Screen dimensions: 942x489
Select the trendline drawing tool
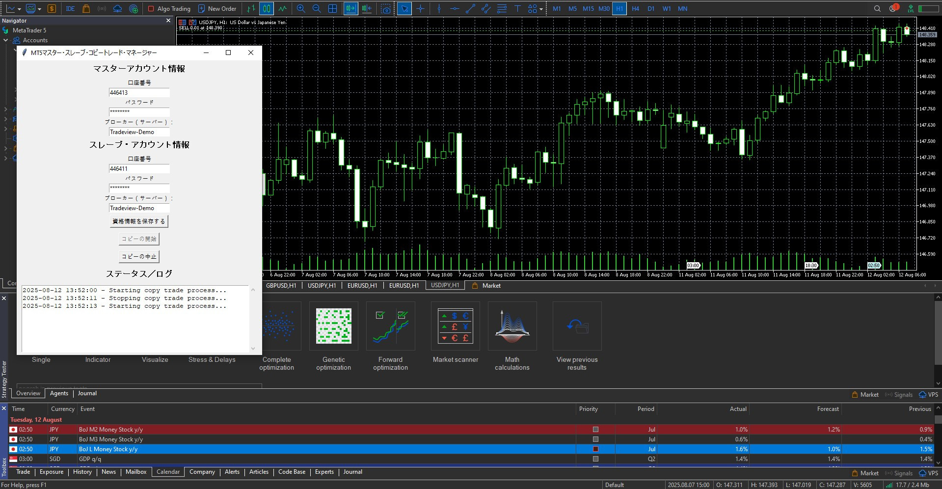click(470, 8)
